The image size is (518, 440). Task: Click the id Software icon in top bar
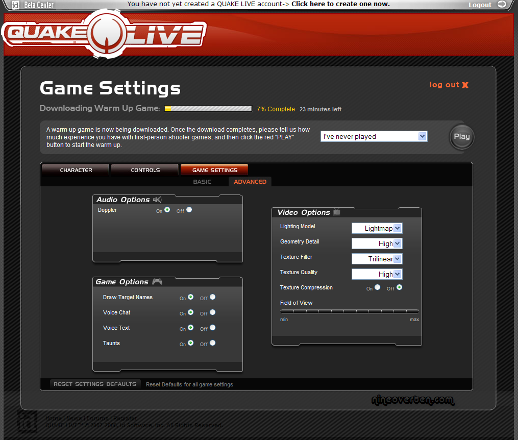coord(16,5)
